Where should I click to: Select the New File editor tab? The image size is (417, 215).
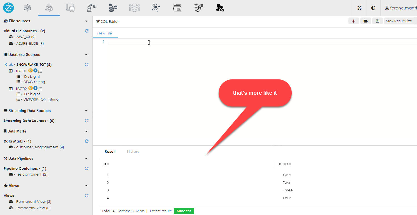(105, 33)
